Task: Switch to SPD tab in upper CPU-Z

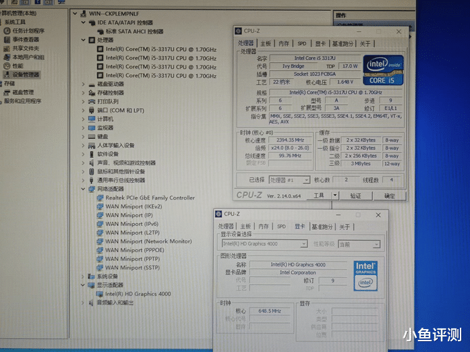Action: (x=302, y=44)
